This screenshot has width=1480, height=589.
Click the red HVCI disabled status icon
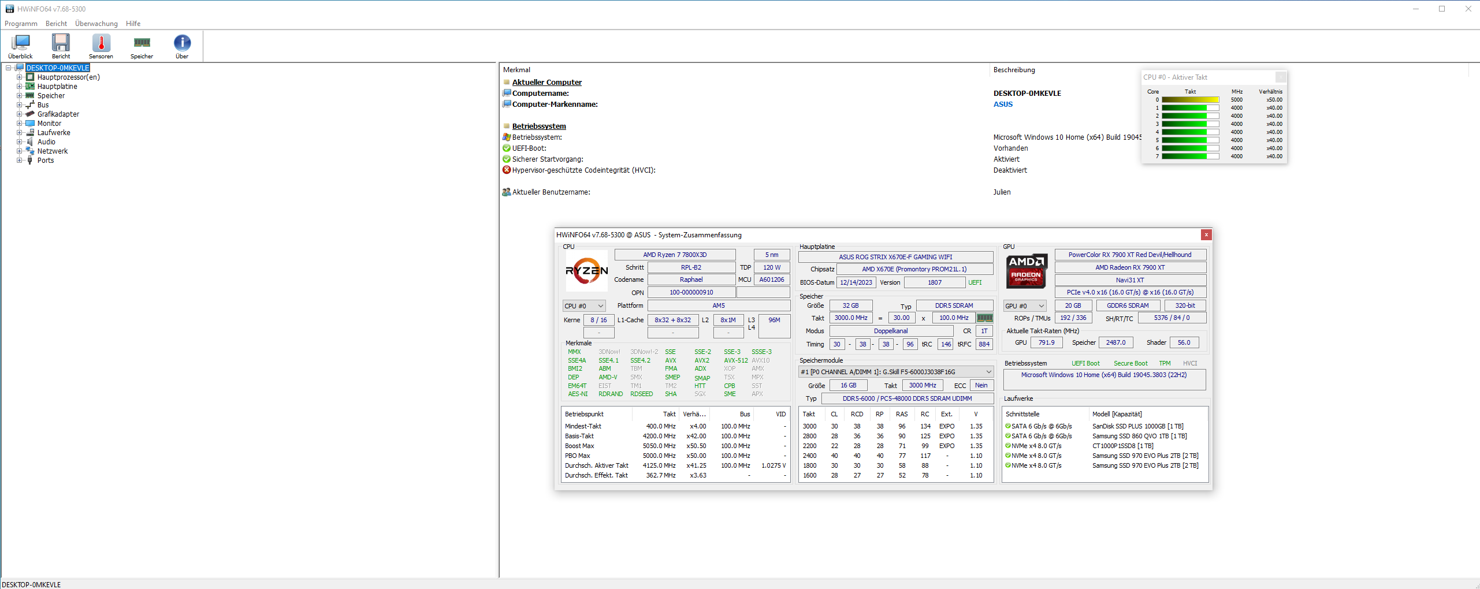(507, 170)
